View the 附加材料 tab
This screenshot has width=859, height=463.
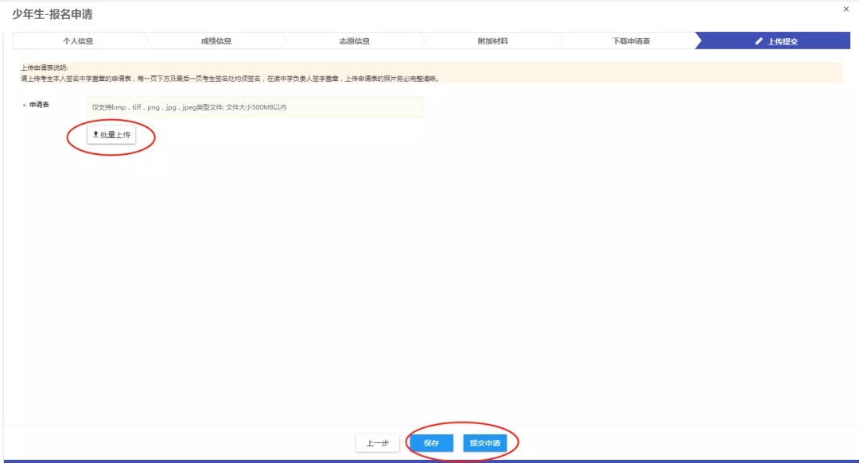[x=493, y=40]
